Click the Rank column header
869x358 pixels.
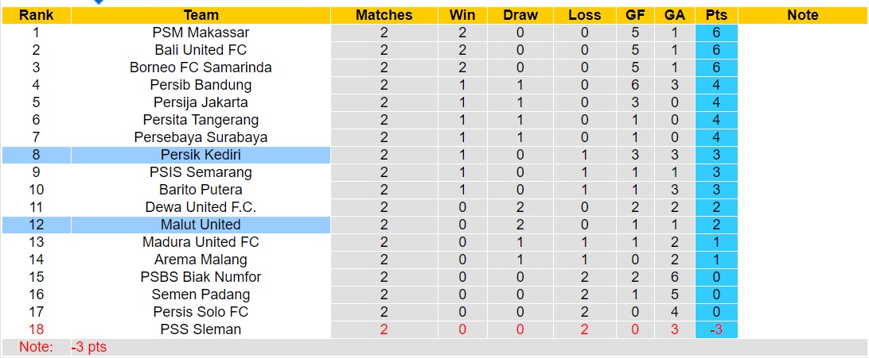[36, 15]
